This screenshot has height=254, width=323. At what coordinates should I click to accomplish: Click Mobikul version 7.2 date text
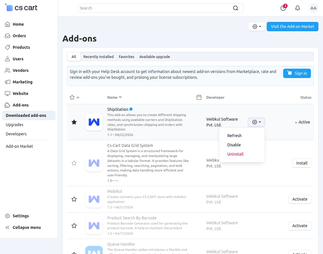[120, 207]
